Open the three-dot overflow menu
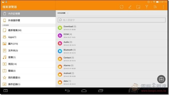 [163, 7]
